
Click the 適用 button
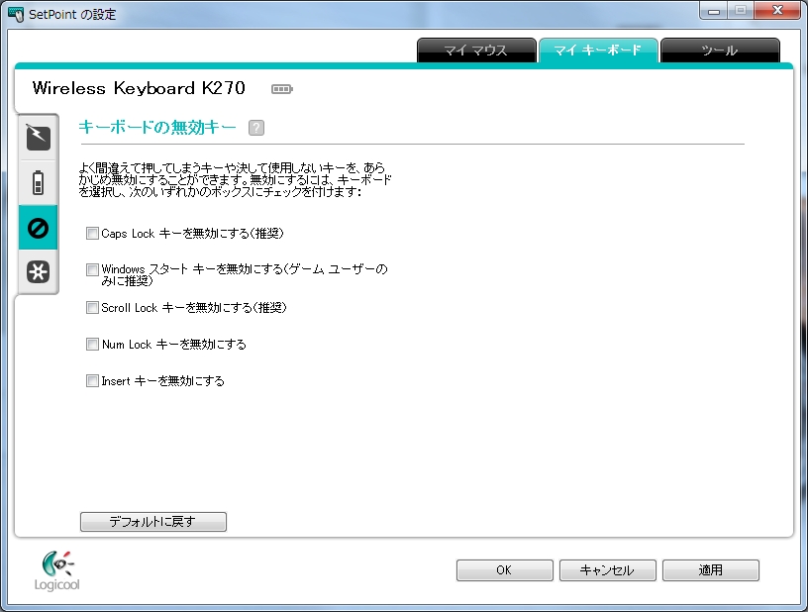click(711, 570)
